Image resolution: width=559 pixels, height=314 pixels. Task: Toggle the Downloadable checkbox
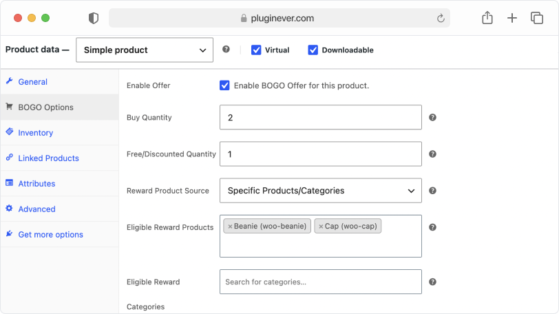pyautogui.click(x=313, y=50)
